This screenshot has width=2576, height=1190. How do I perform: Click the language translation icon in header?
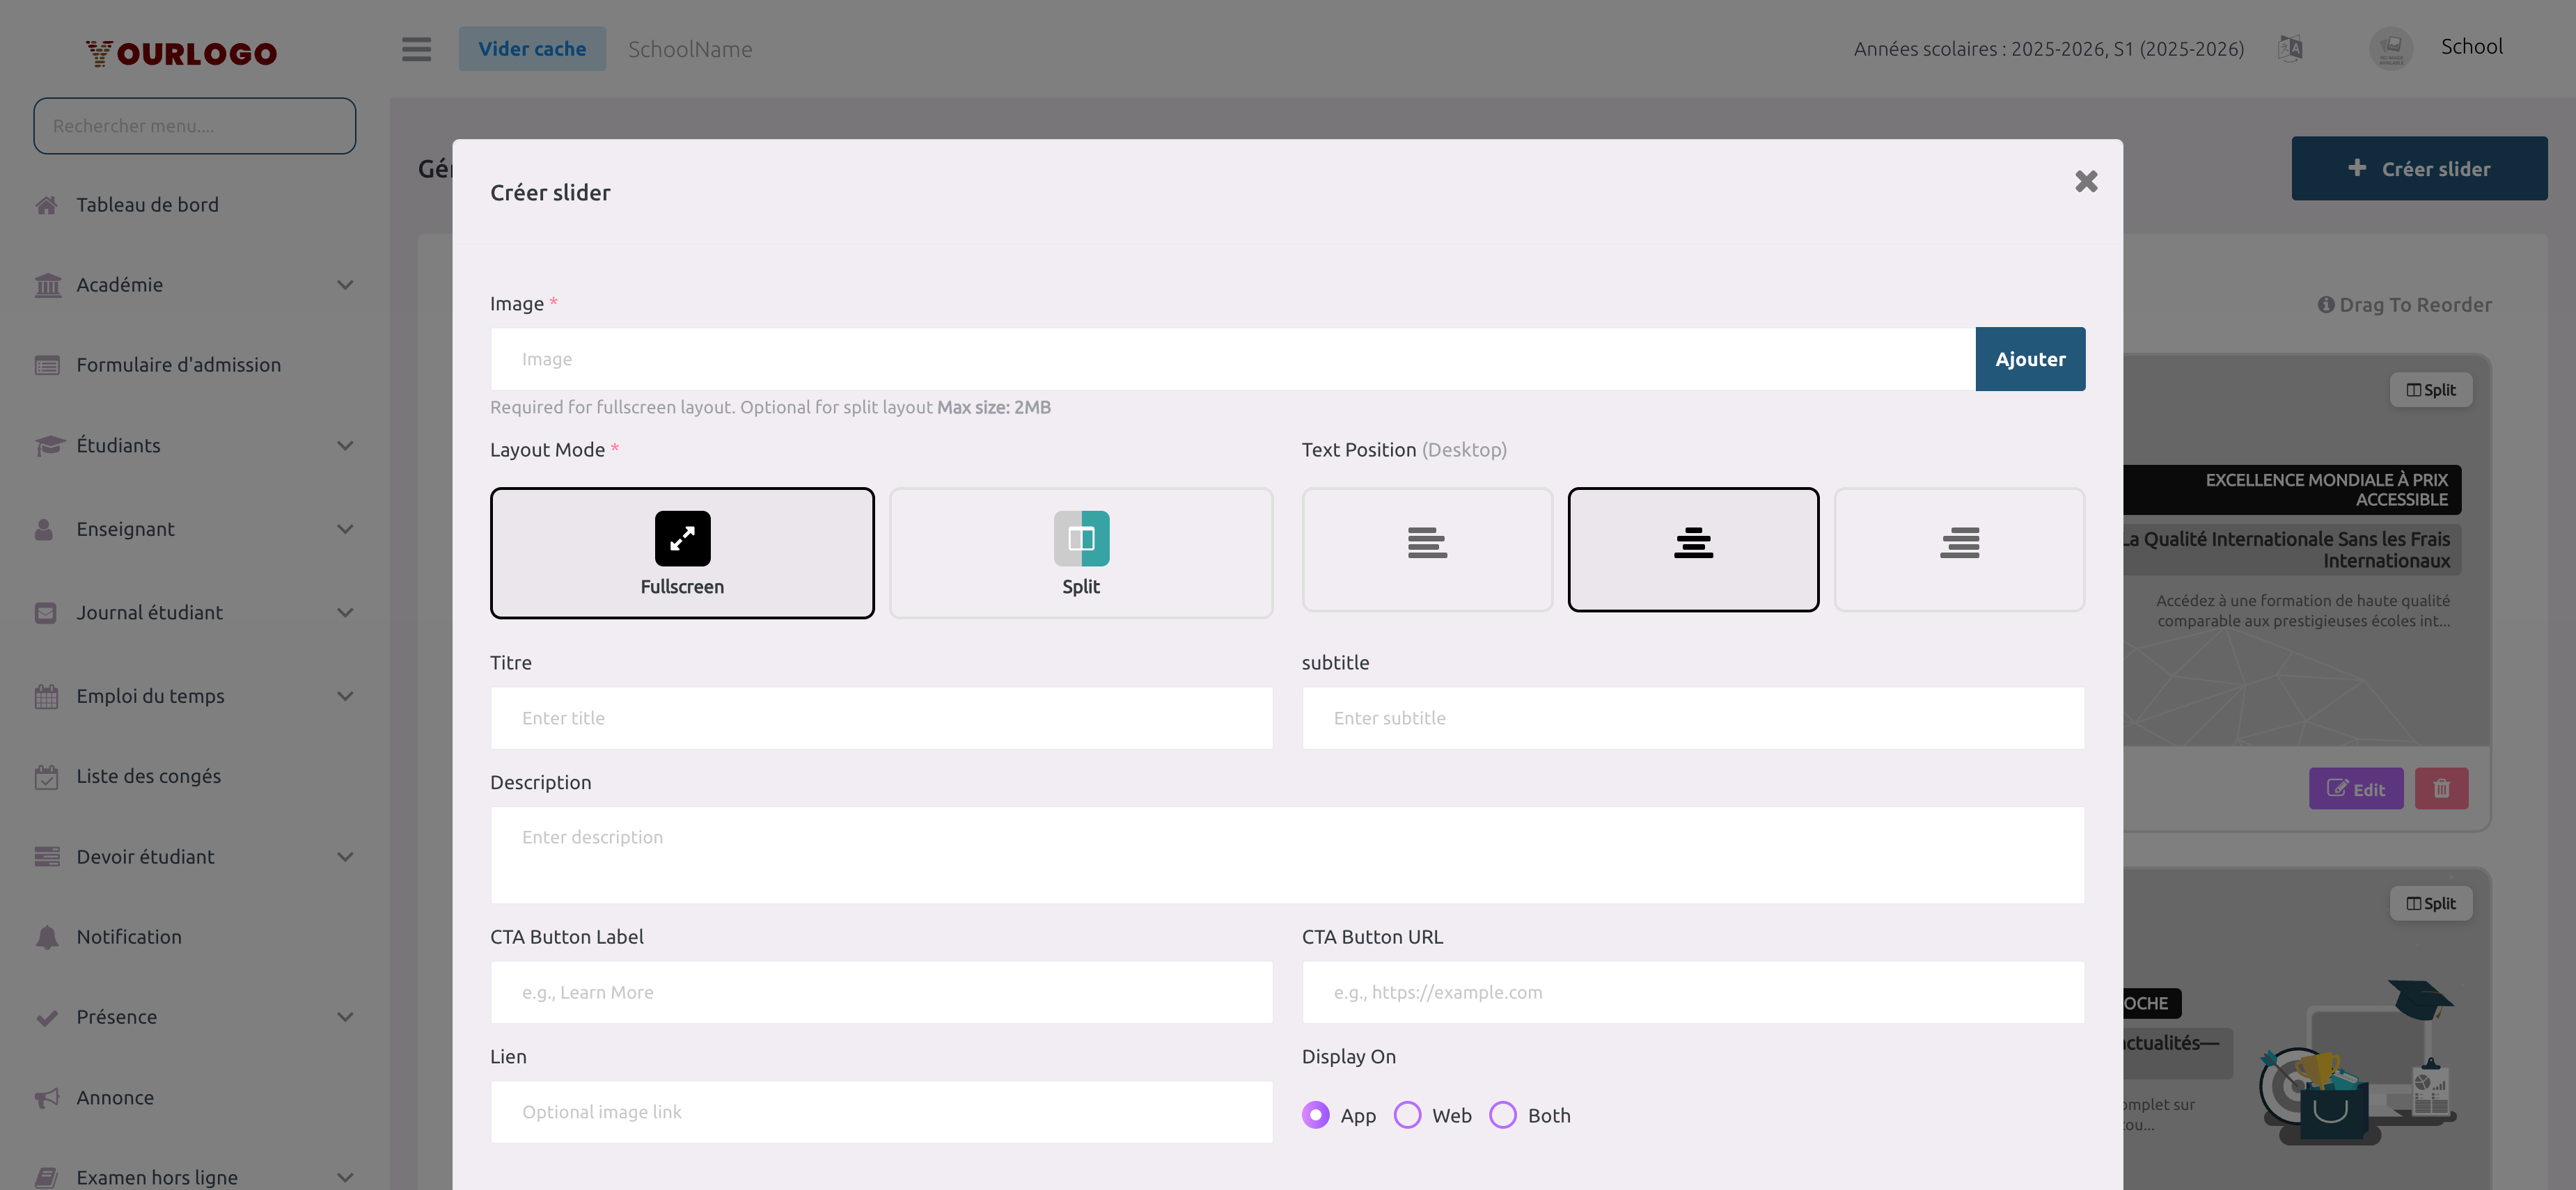(2290, 47)
